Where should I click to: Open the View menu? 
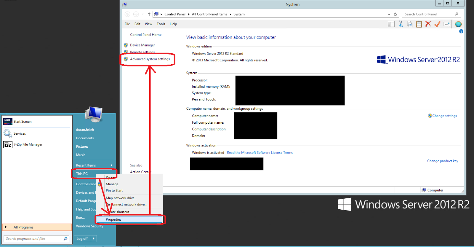click(x=148, y=24)
